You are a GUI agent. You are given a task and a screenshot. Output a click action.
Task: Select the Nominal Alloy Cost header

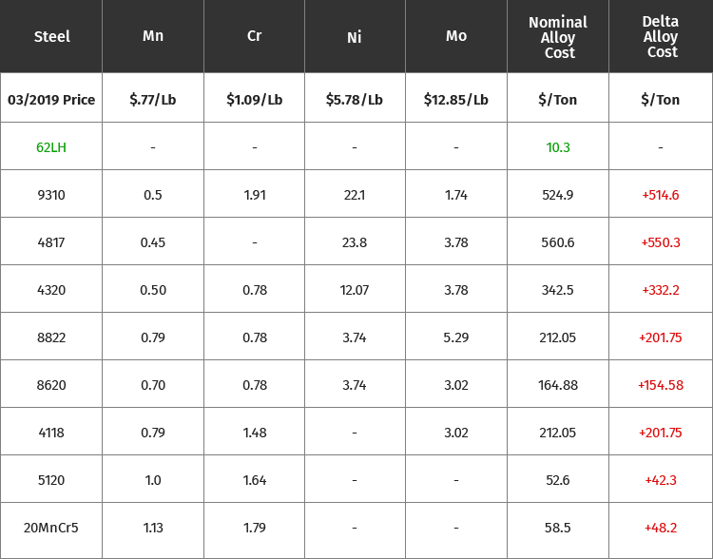pyautogui.click(x=558, y=37)
